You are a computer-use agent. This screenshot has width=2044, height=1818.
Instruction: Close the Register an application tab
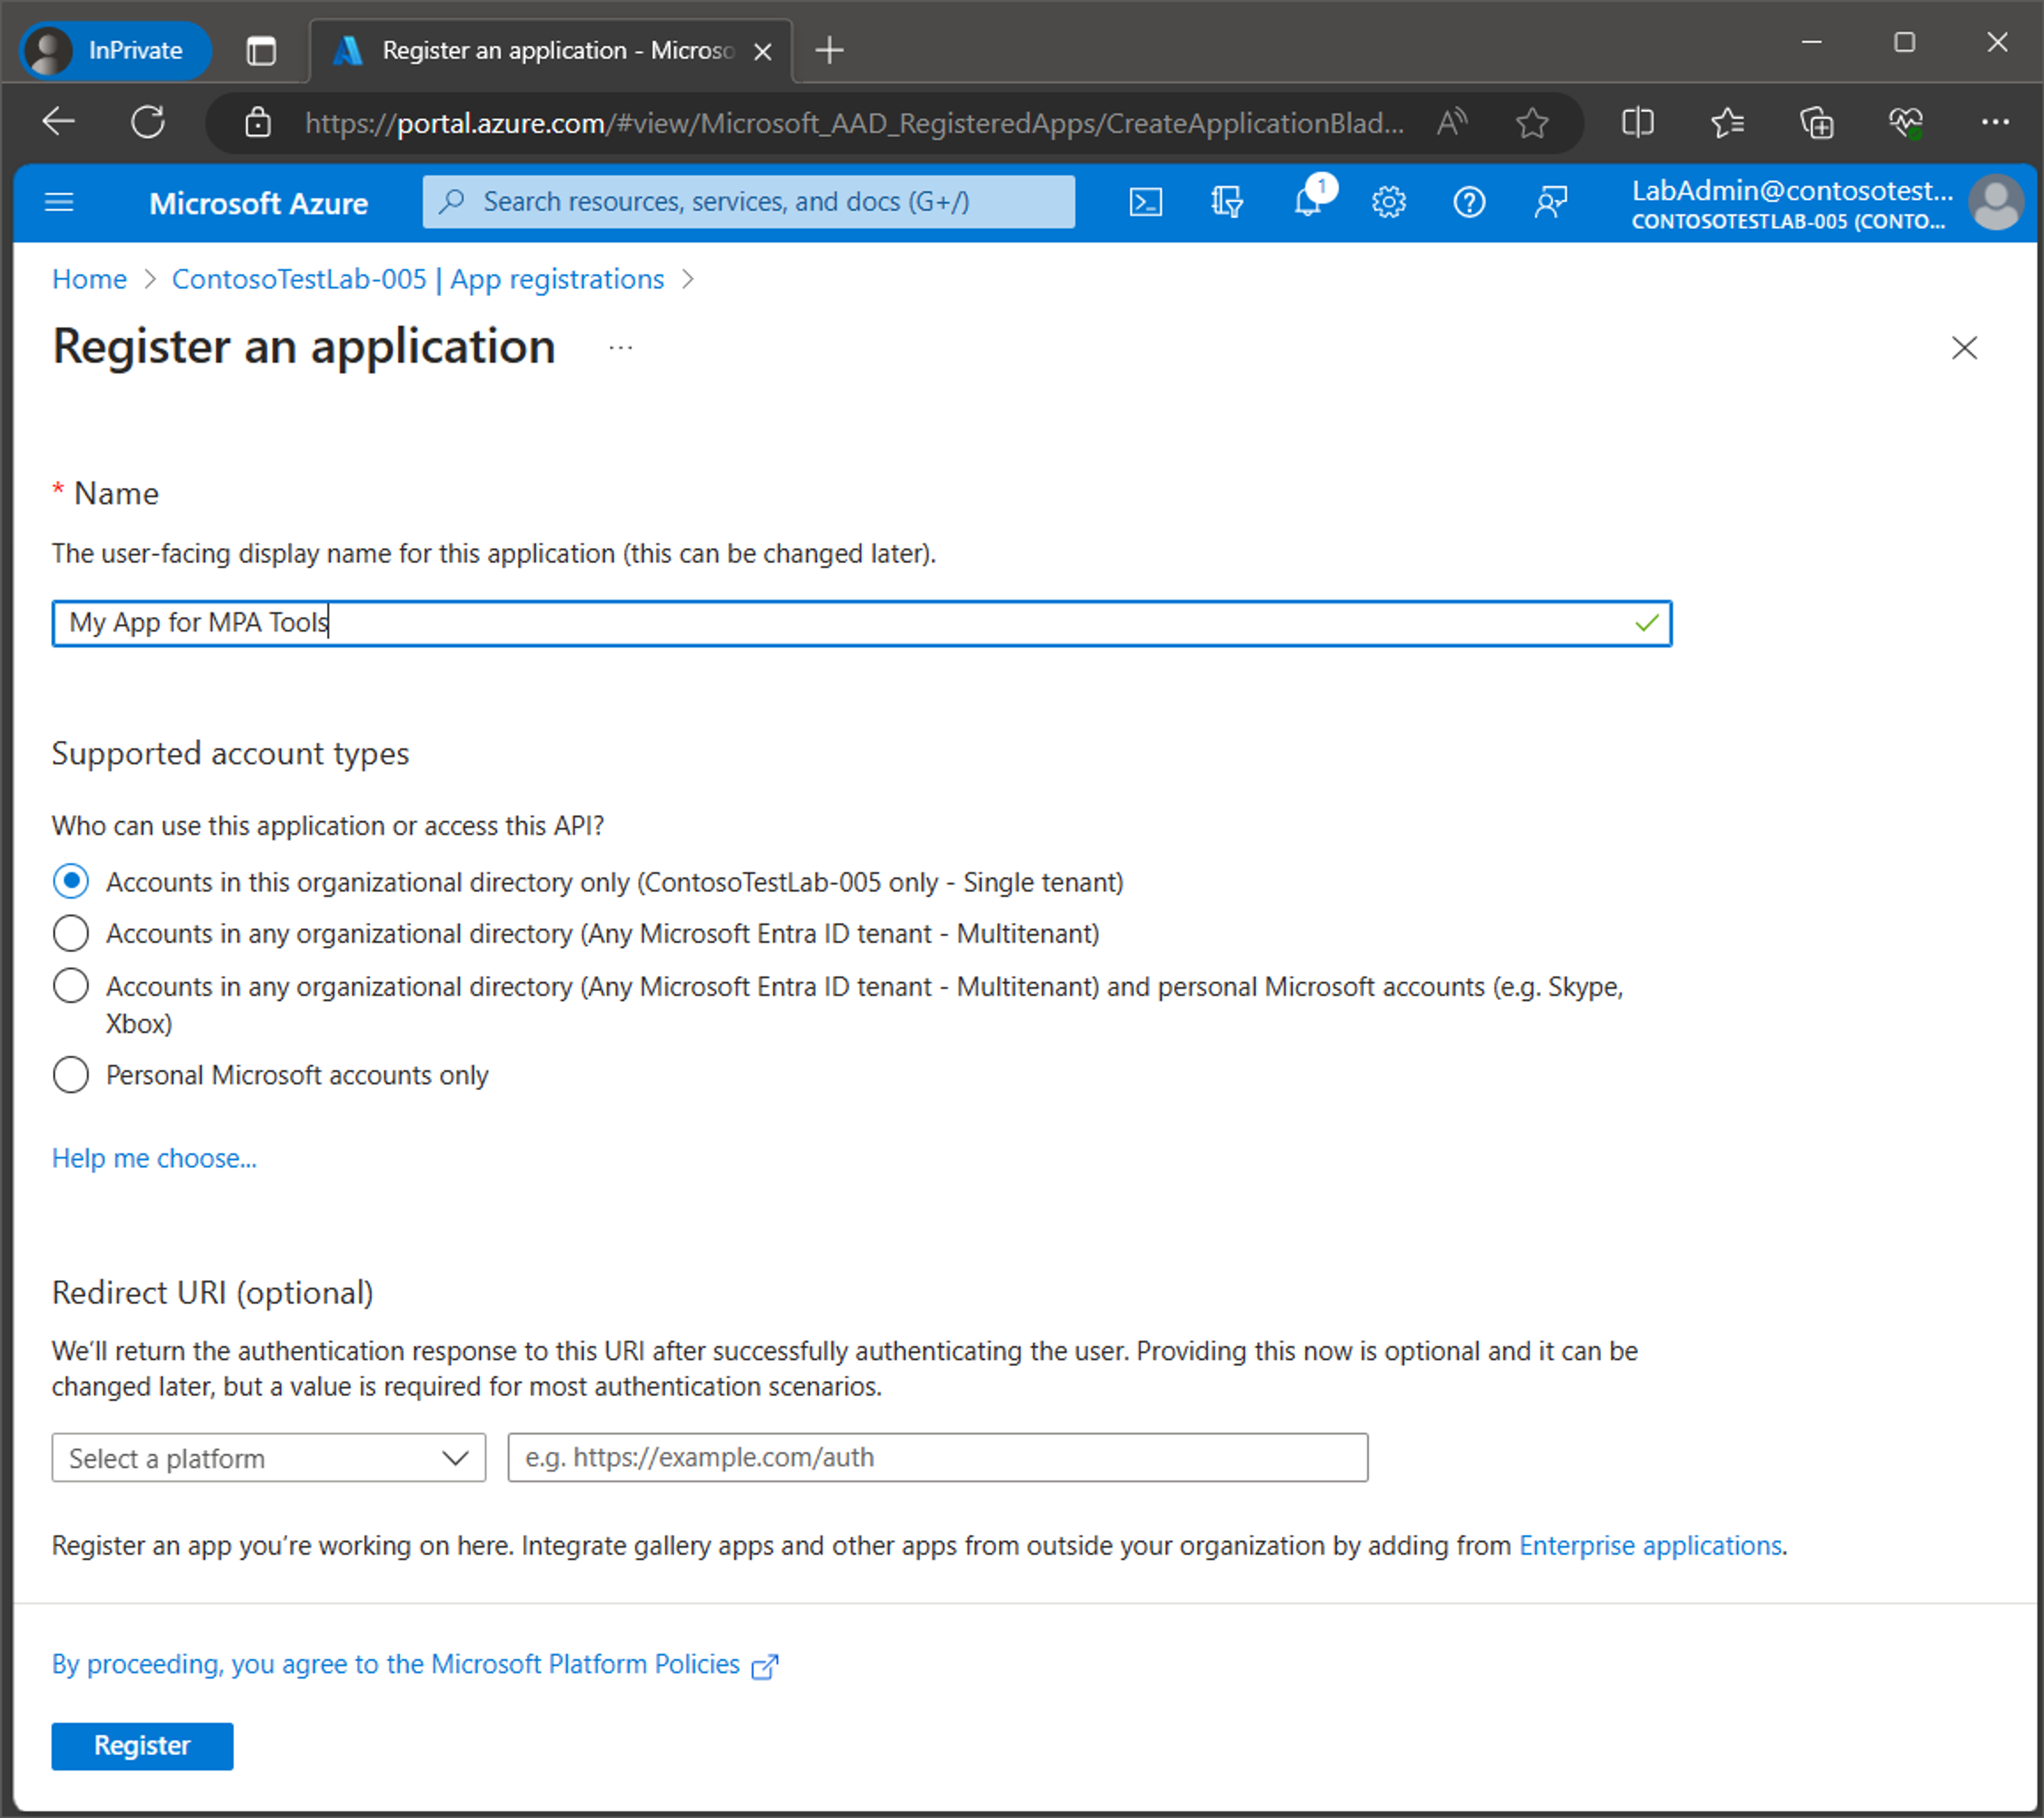(763, 51)
